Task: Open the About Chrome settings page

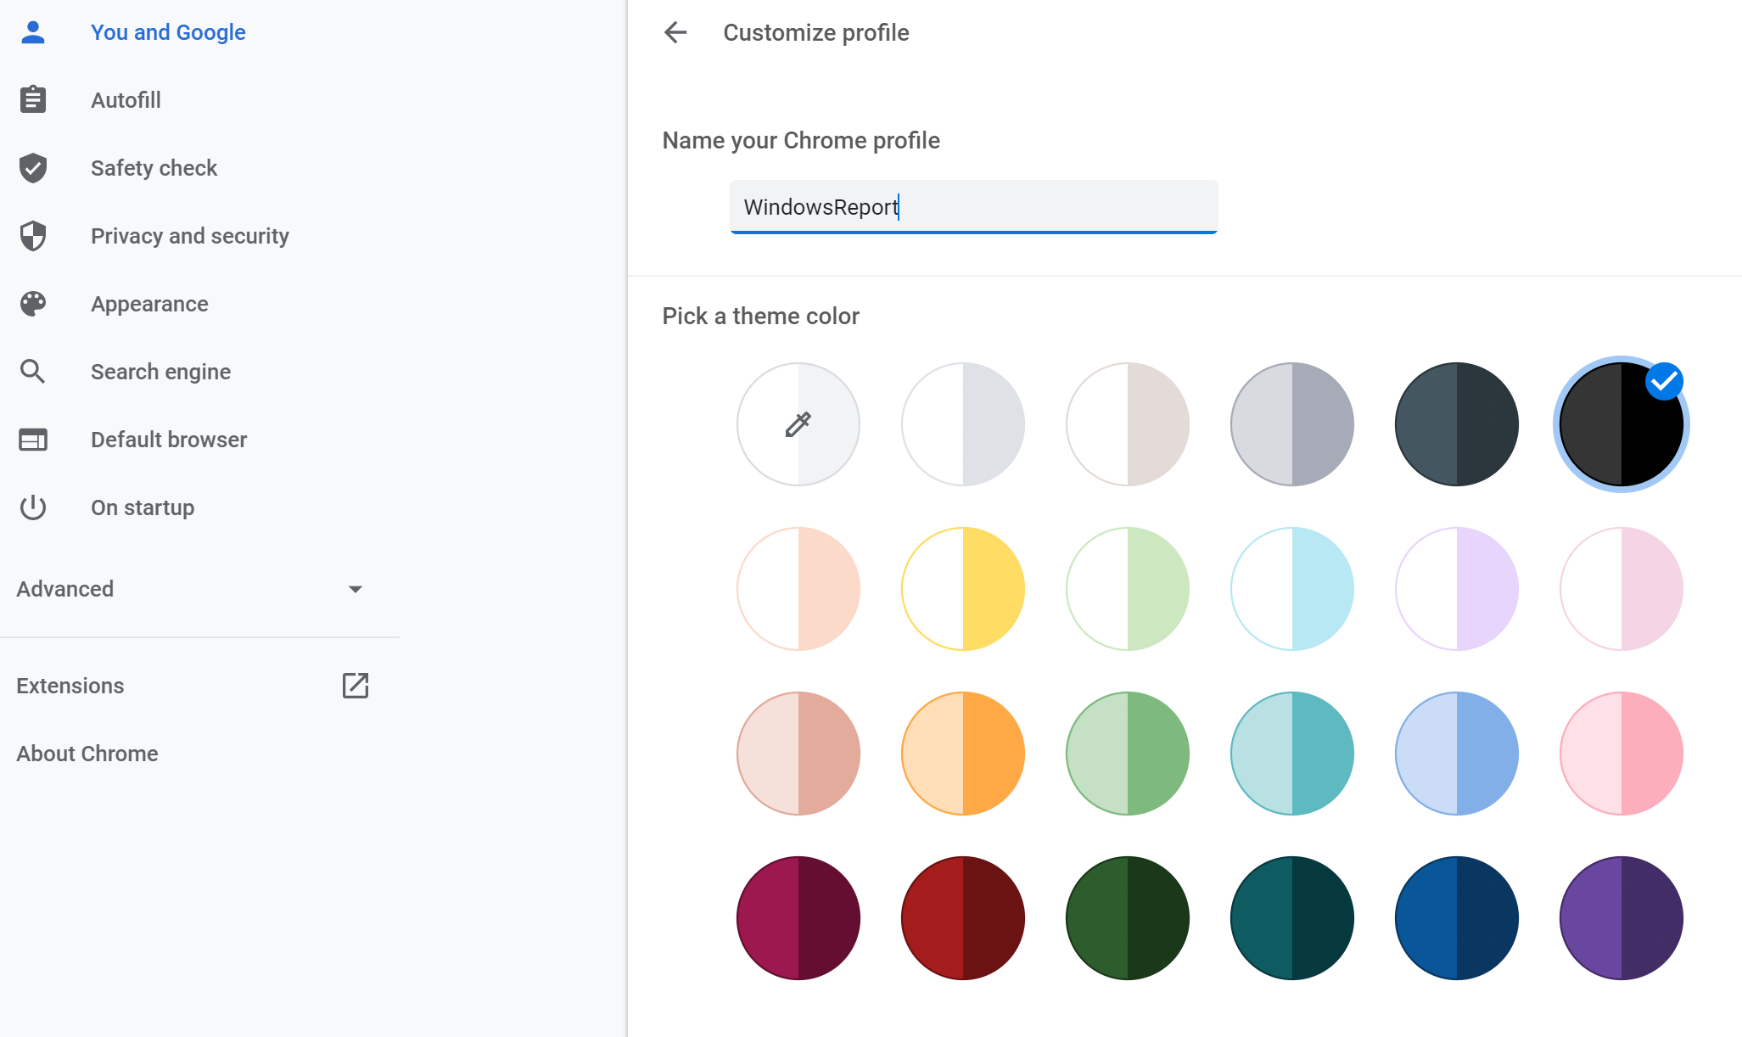Action: pyautogui.click(x=87, y=753)
